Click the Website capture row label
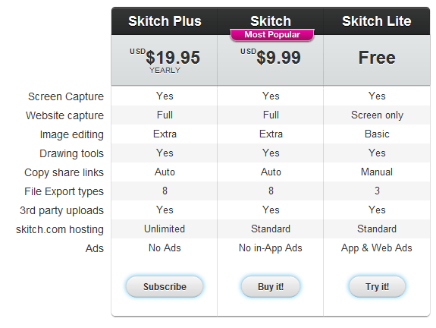 [64, 115]
